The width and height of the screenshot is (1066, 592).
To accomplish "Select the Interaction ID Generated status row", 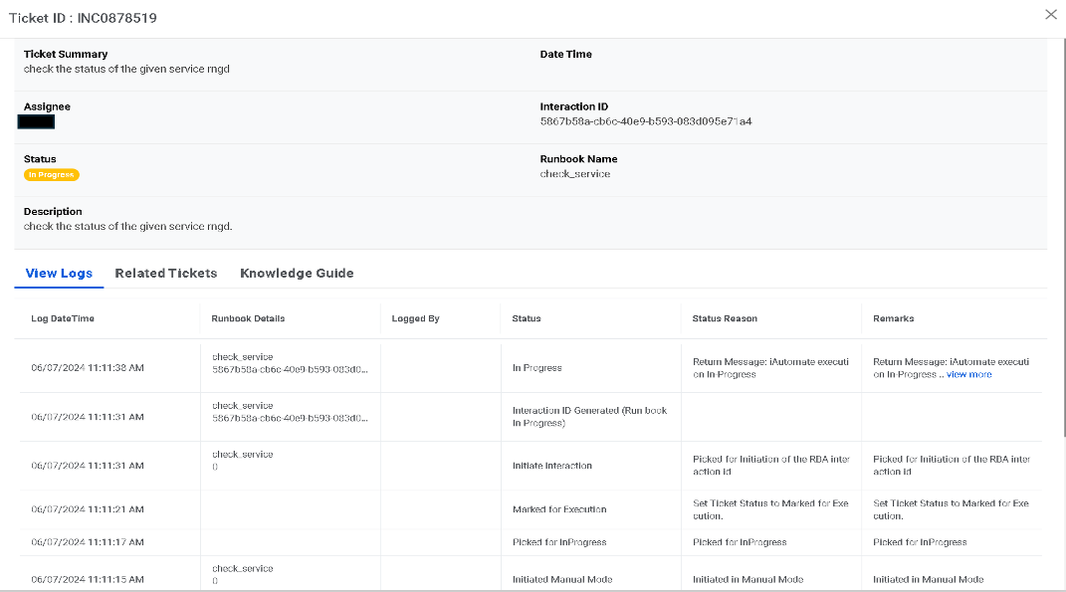I will point(589,417).
